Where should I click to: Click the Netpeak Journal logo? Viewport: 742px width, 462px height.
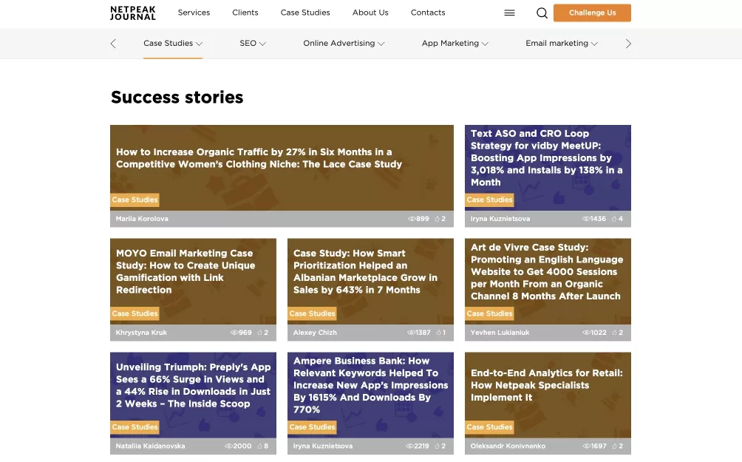click(132, 13)
